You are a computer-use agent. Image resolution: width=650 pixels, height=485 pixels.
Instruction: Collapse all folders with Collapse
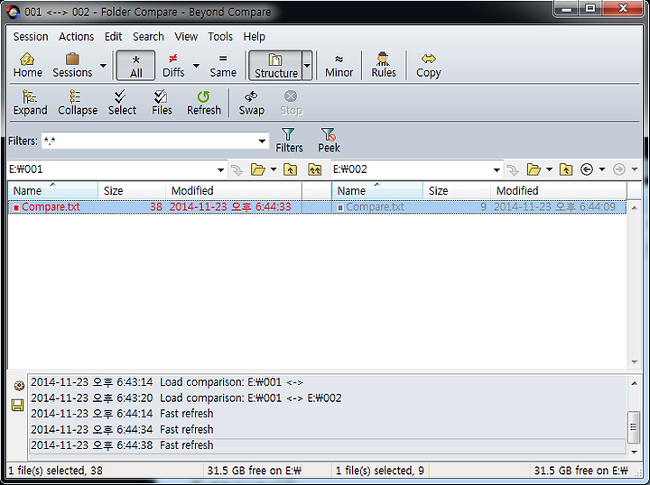click(x=78, y=103)
